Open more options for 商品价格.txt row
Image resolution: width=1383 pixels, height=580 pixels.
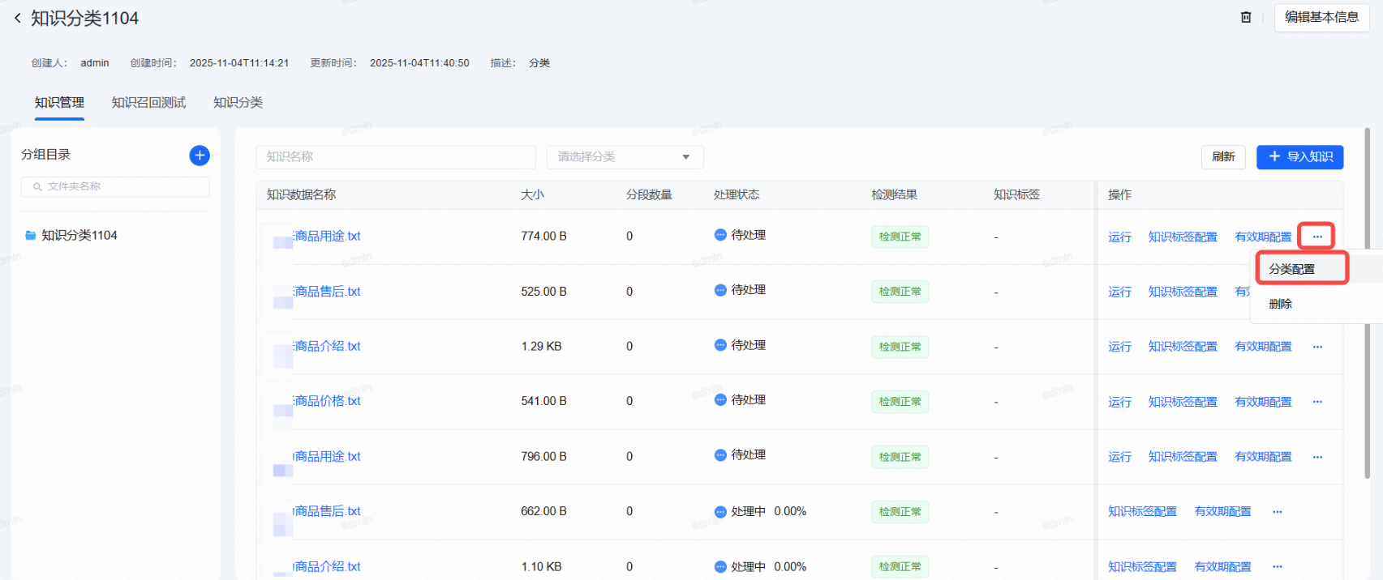pyautogui.click(x=1317, y=402)
